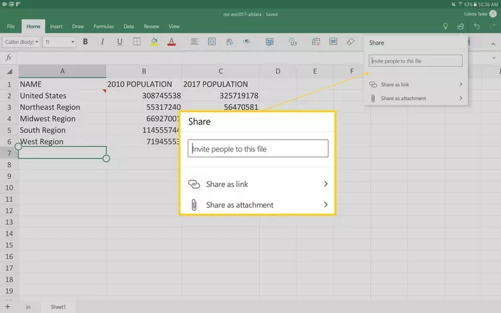Toggle underline text formatting
501x313 pixels.
[120, 42]
